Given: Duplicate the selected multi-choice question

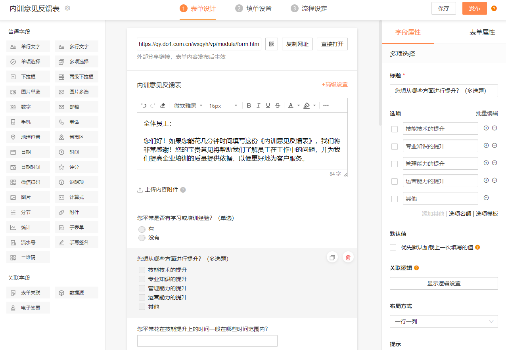Looking at the screenshot, I should pyautogui.click(x=332, y=257).
